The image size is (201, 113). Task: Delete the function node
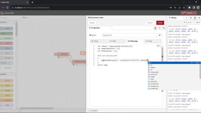click(92, 23)
